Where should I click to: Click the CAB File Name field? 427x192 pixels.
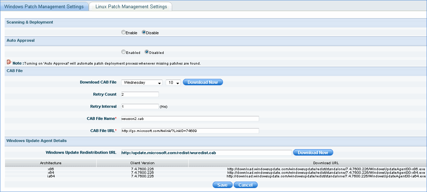[x=190, y=119]
